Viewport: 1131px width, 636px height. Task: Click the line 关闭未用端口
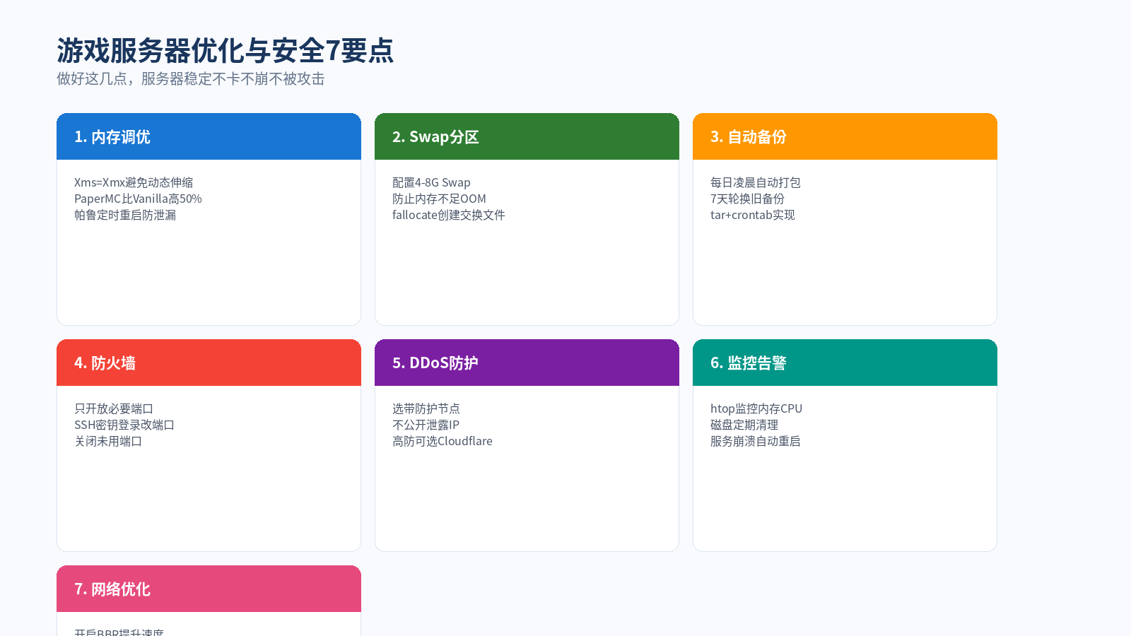108,441
